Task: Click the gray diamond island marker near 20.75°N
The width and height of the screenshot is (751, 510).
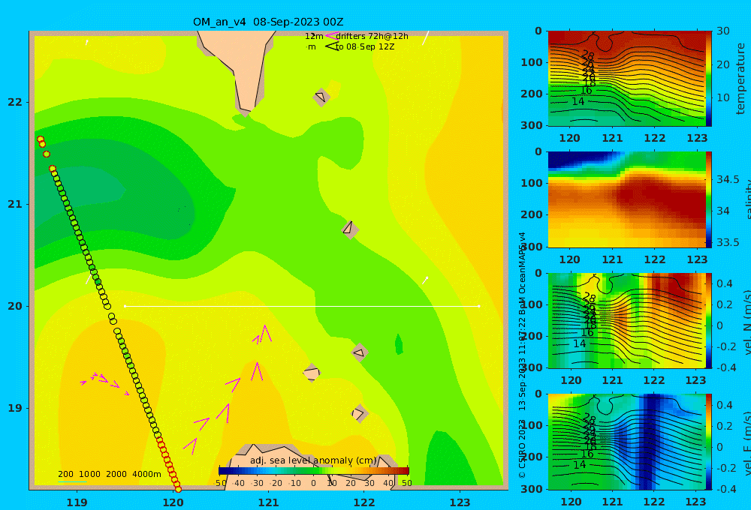Action: [350, 229]
